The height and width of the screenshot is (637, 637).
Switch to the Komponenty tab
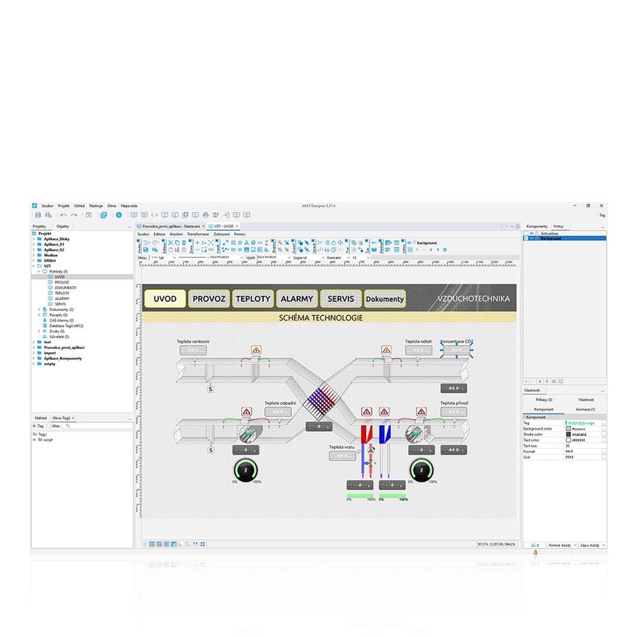(x=537, y=226)
